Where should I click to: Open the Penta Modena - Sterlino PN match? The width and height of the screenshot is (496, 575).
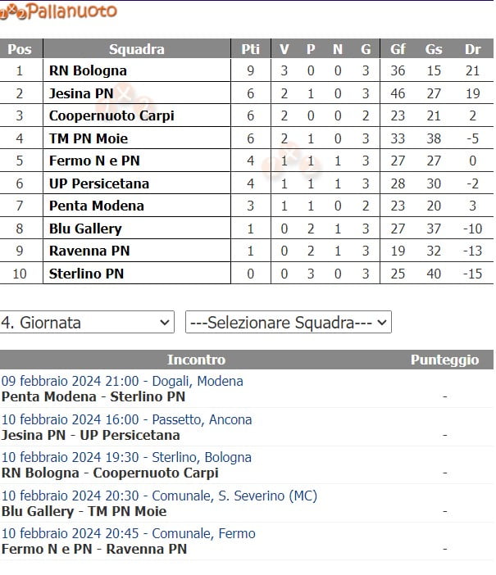tap(93, 396)
